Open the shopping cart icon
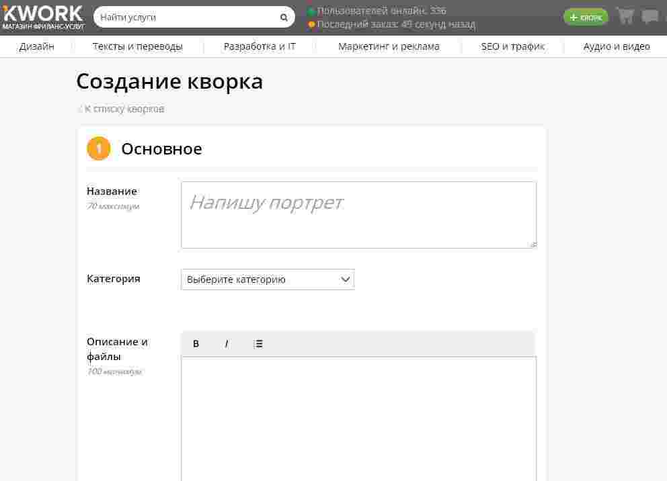This screenshot has width=667, height=481. (x=625, y=16)
